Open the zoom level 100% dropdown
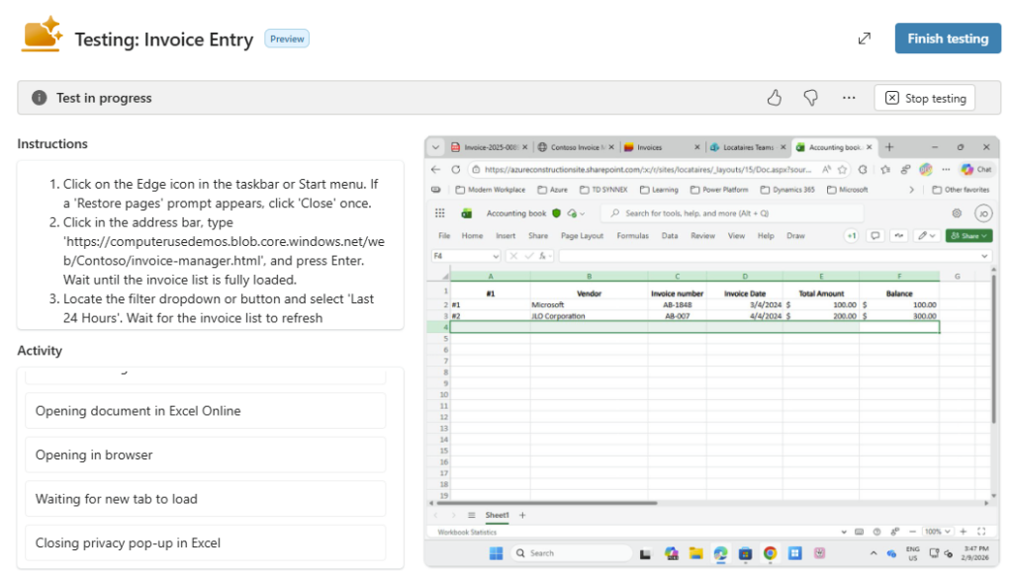Viewport: 1013px width, 580px height. [x=936, y=532]
